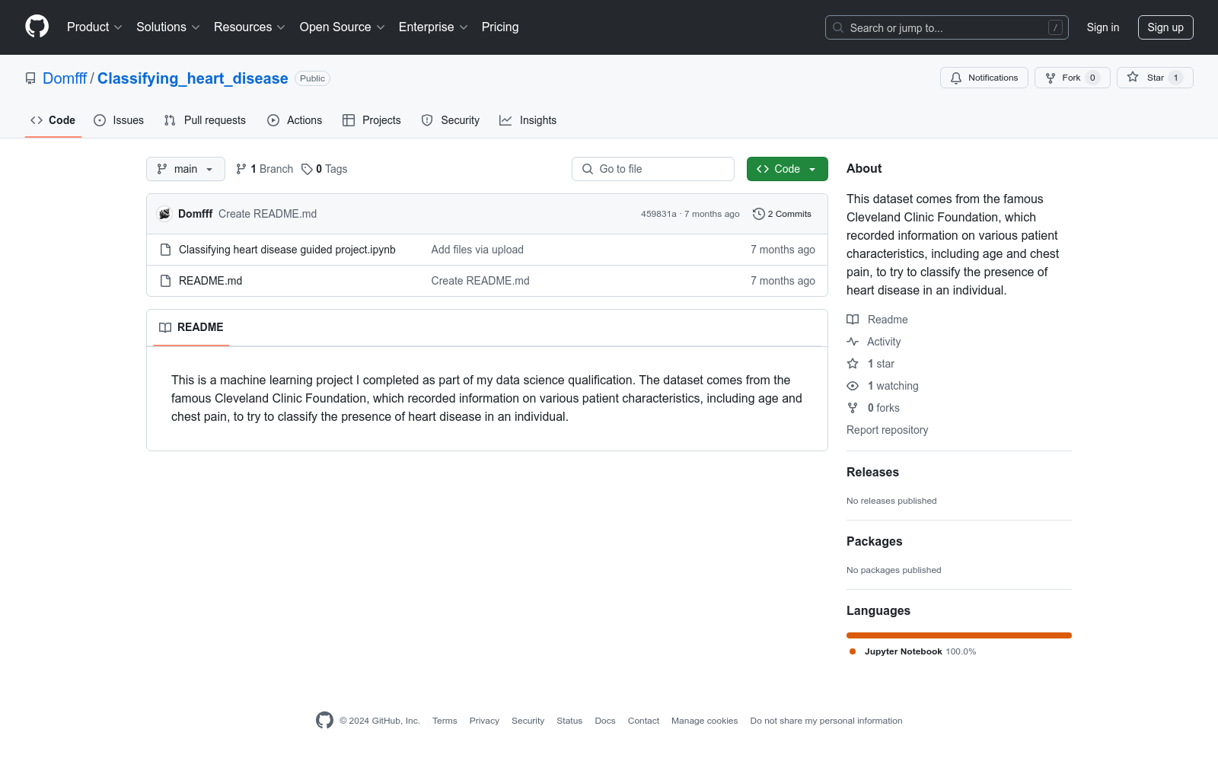Click the Search or jump to field
1218x761 pixels.
(x=947, y=27)
